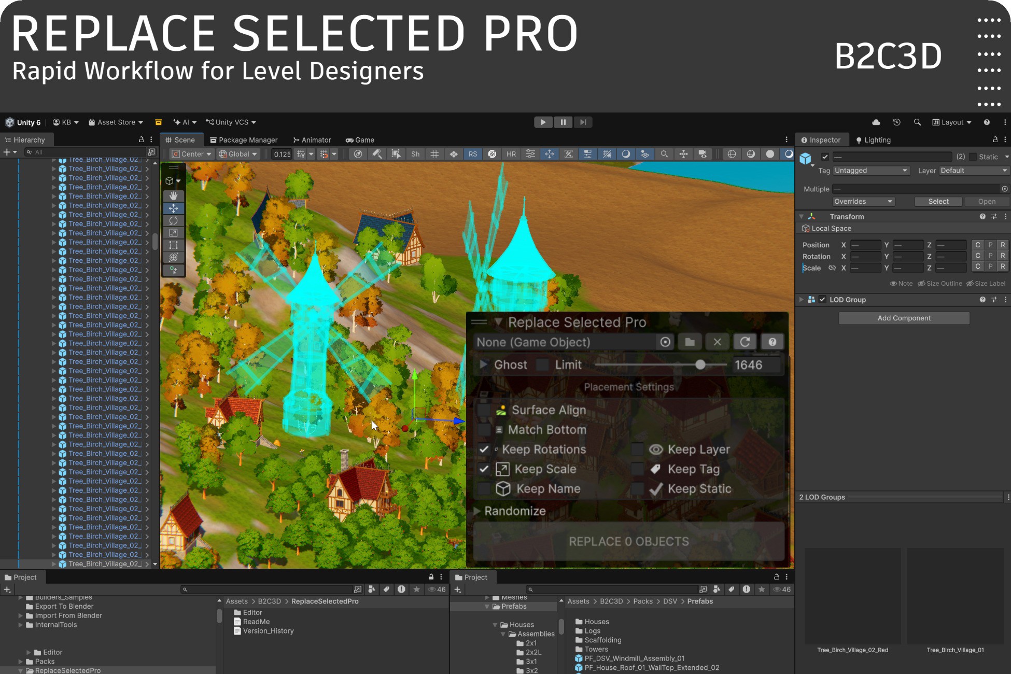Open the Global orientation dropdown
Image resolution: width=1011 pixels, height=674 pixels.
tap(238, 154)
